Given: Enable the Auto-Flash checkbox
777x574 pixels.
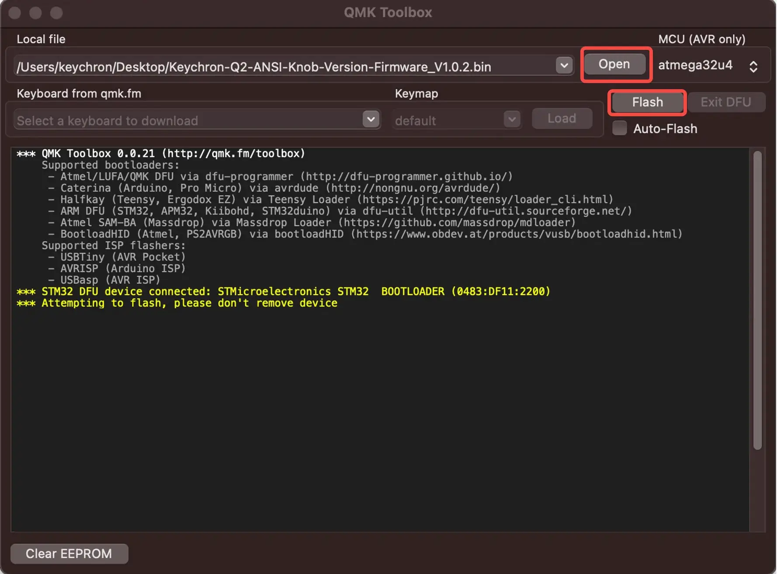Looking at the screenshot, I should coord(619,129).
